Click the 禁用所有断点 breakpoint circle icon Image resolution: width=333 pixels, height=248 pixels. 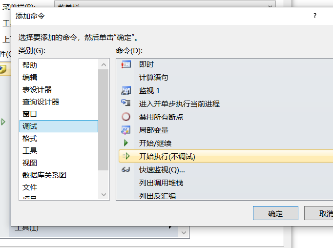click(126, 117)
